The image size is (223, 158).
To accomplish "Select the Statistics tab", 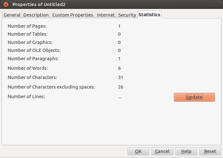I will [x=149, y=14].
